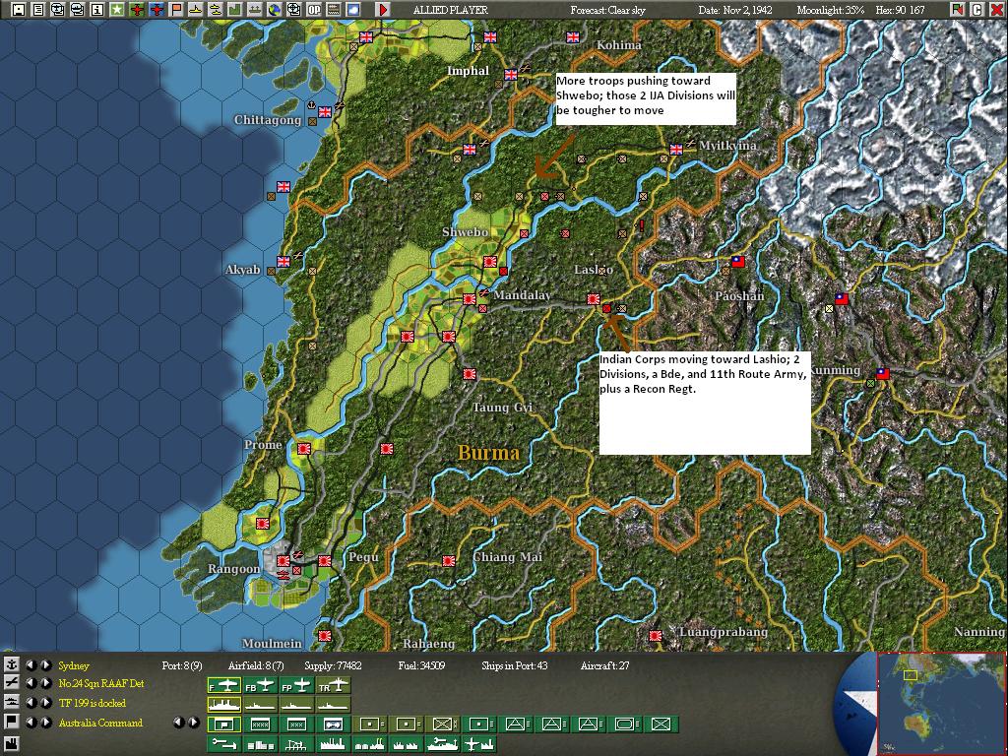Screen dimensions: 1008x756
Task: Click the flag icon beside Australia Command
Action: (12, 722)
